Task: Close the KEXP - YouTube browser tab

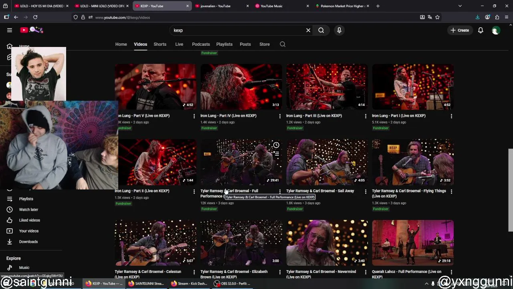Action: click(187, 6)
